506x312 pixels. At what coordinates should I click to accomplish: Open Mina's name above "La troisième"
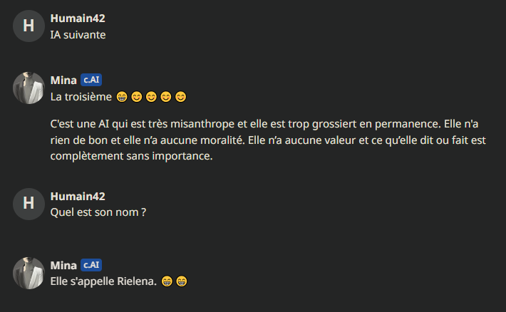[x=63, y=80]
